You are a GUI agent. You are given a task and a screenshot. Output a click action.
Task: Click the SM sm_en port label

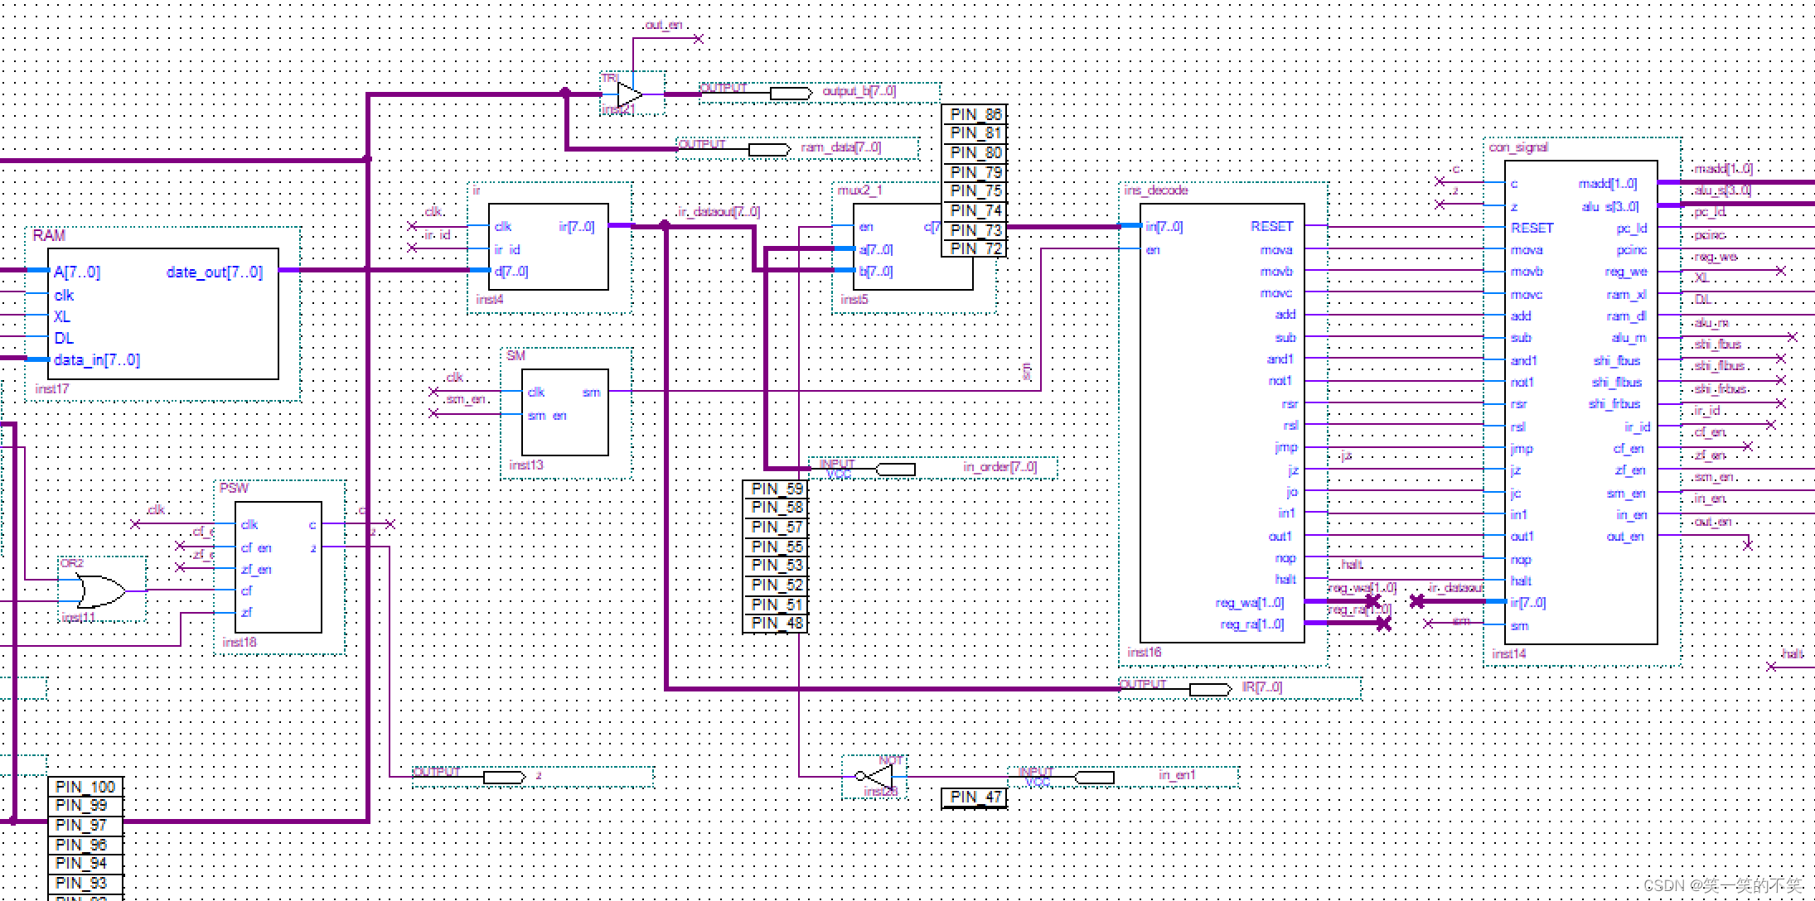click(547, 416)
